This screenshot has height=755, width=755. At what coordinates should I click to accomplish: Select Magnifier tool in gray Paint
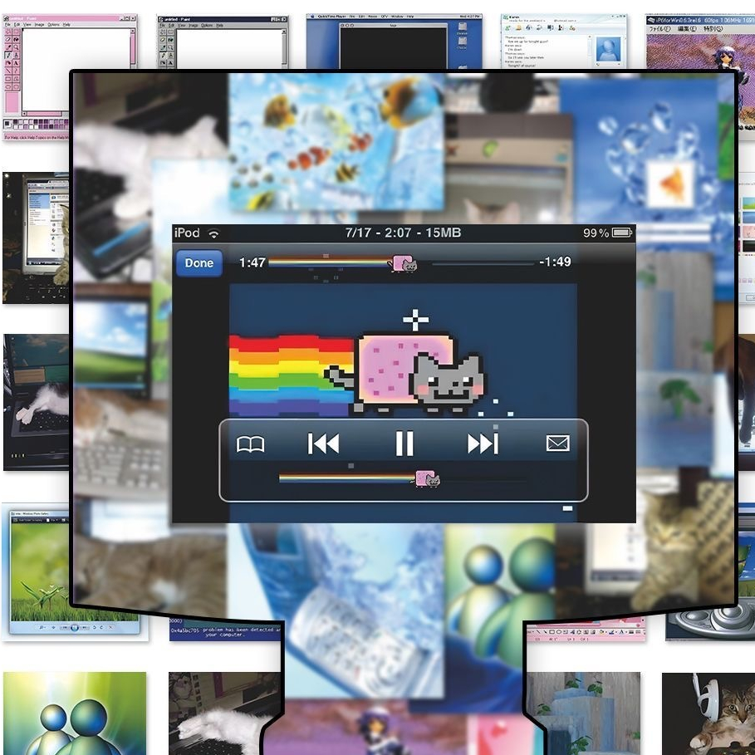tap(170, 47)
